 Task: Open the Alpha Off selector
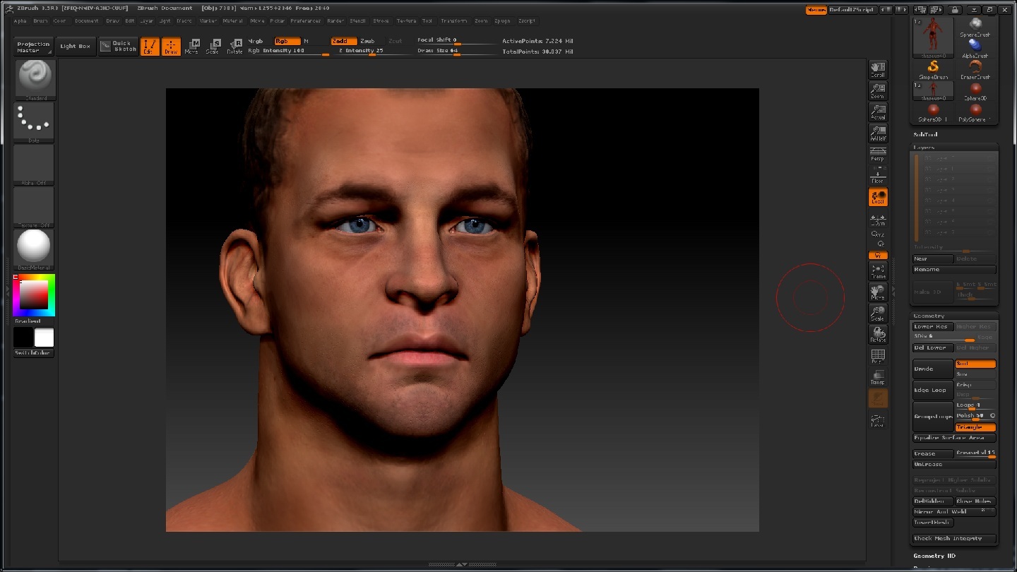35,165
